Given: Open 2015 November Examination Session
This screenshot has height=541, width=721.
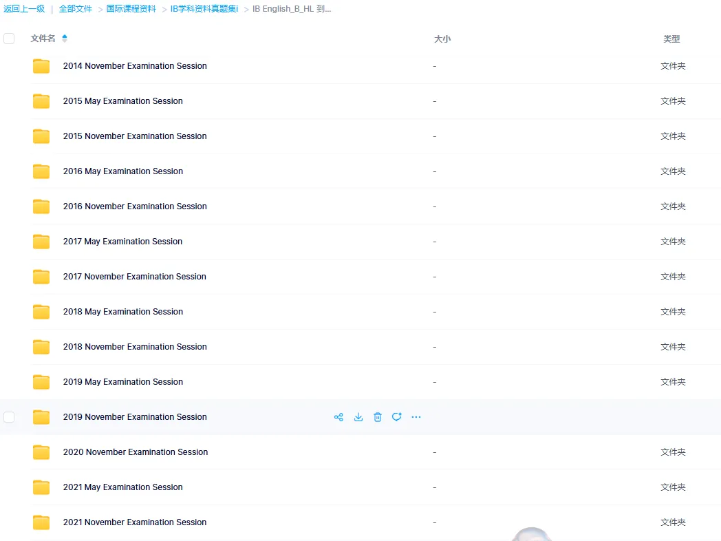Looking at the screenshot, I should point(135,136).
